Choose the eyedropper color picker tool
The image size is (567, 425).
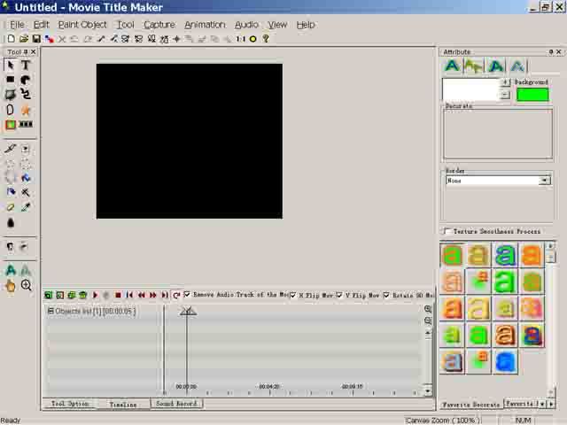tap(26, 207)
